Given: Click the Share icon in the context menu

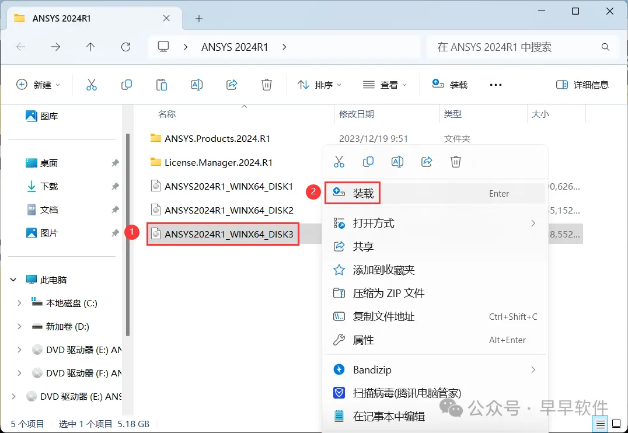Looking at the screenshot, I should [427, 162].
